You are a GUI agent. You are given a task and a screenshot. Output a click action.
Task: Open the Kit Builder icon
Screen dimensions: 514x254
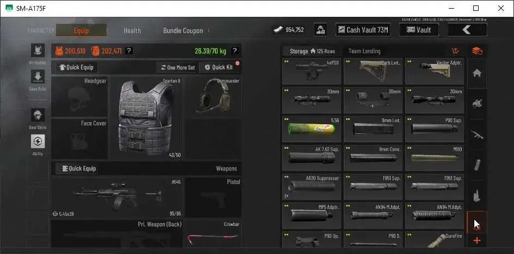[x=38, y=50]
